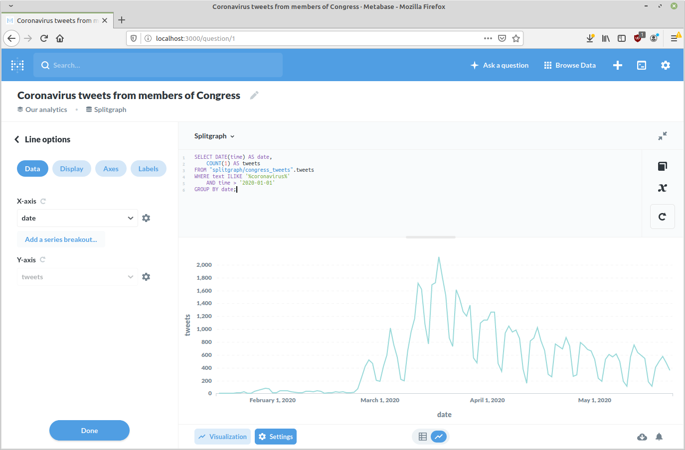Click the April 1, 2020 axis label
The width and height of the screenshot is (685, 450).
point(487,400)
